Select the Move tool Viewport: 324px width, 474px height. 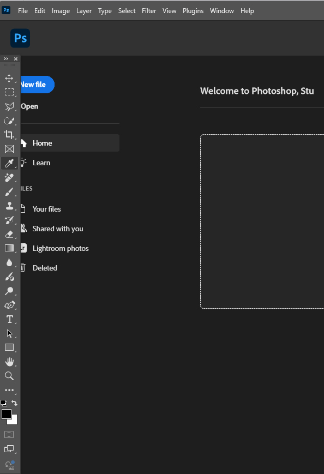pos(9,78)
